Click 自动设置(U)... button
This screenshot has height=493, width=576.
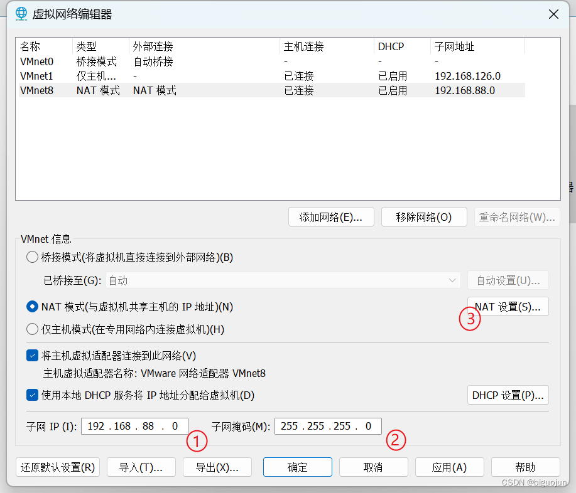point(508,280)
